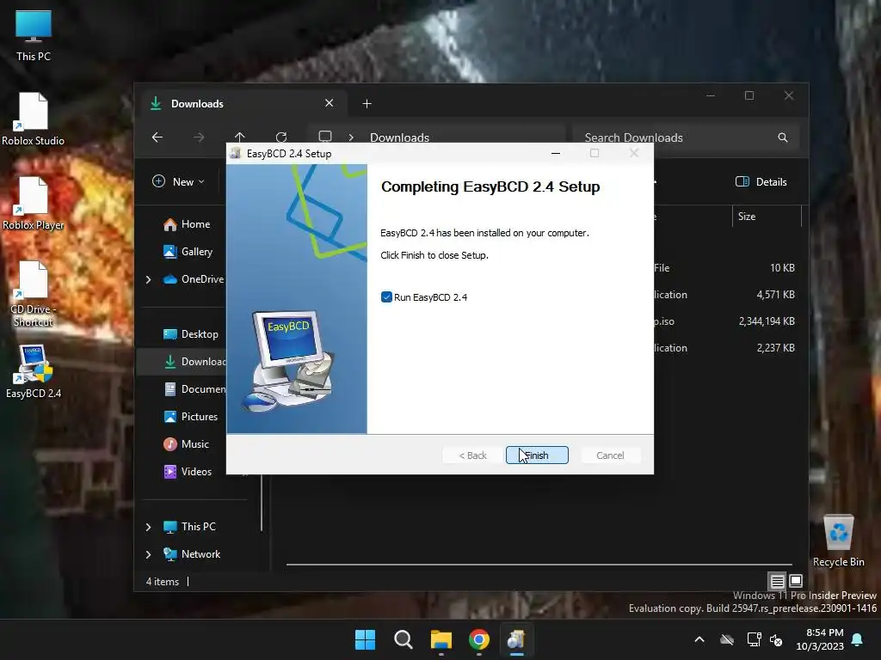Screen dimensions: 881x660
Task: Open Network in Explorer sidebar
Action: tap(192, 554)
